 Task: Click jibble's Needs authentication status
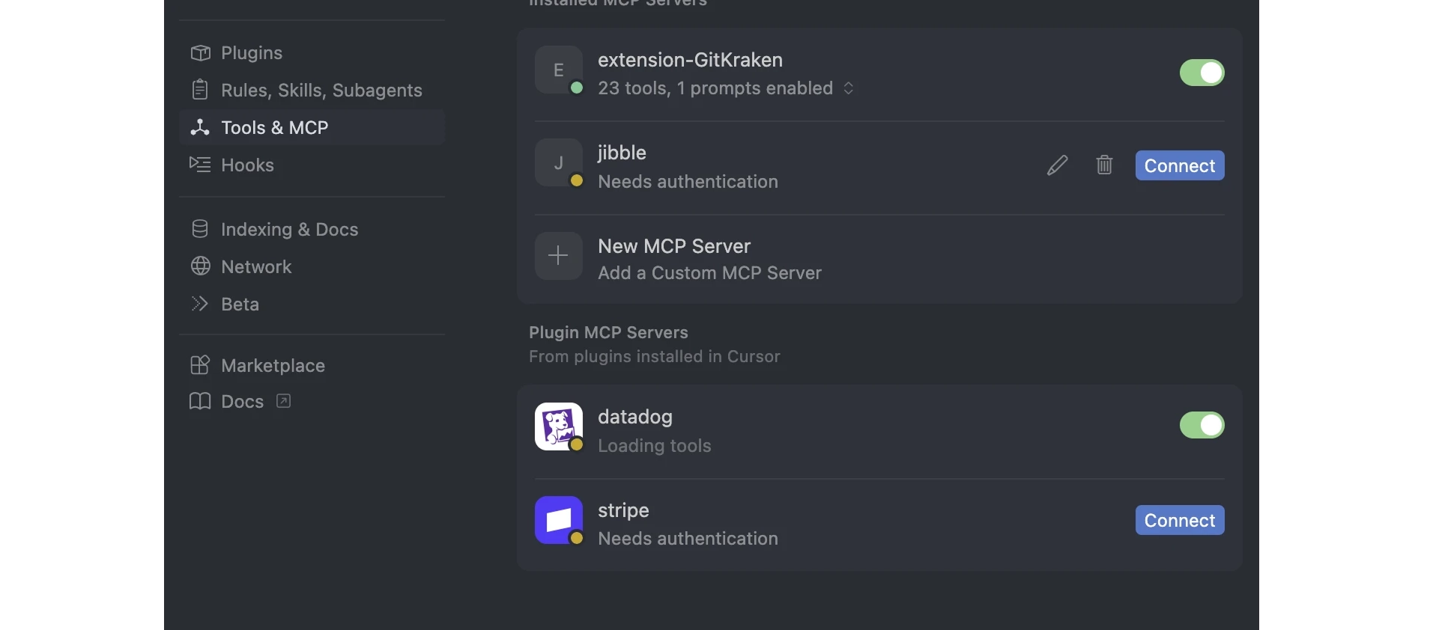coord(688,182)
